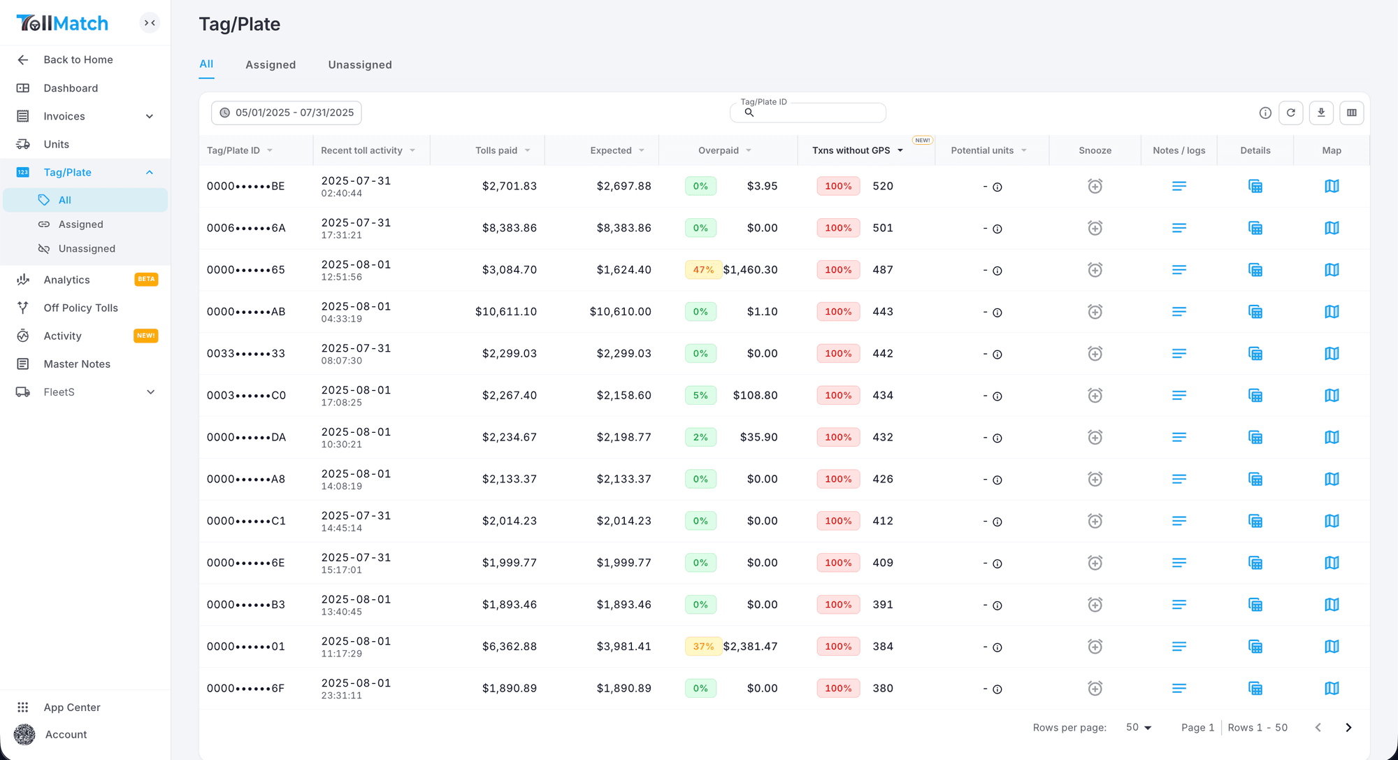
Task: Open Overpaid column dropdown
Action: click(x=749, y=151)
